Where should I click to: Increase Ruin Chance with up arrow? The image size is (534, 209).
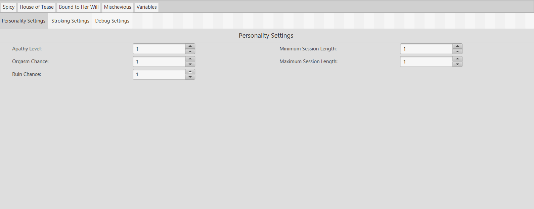(190, 72)
